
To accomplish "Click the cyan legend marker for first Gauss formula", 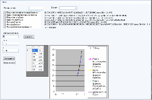I will coord(90,81).
